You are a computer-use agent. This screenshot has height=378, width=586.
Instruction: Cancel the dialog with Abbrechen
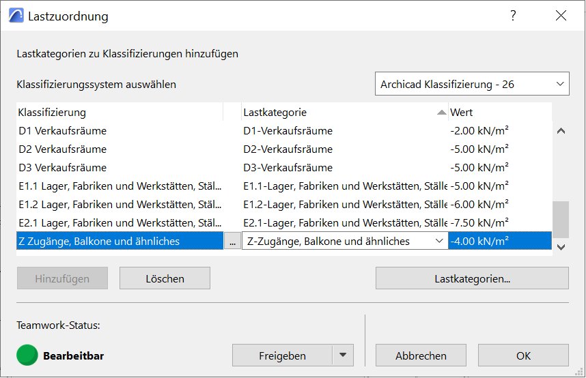[421, 355]
